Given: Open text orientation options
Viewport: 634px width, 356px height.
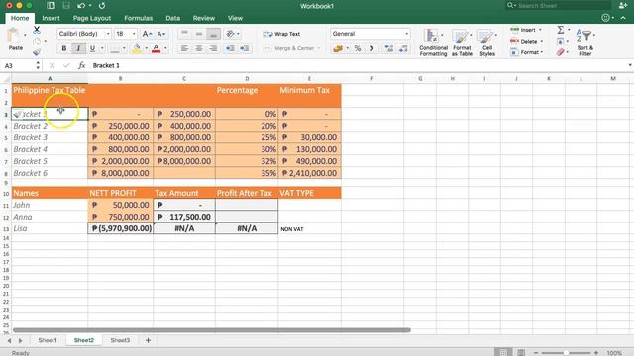Looking at the screenshot, I should click(232, 34).
